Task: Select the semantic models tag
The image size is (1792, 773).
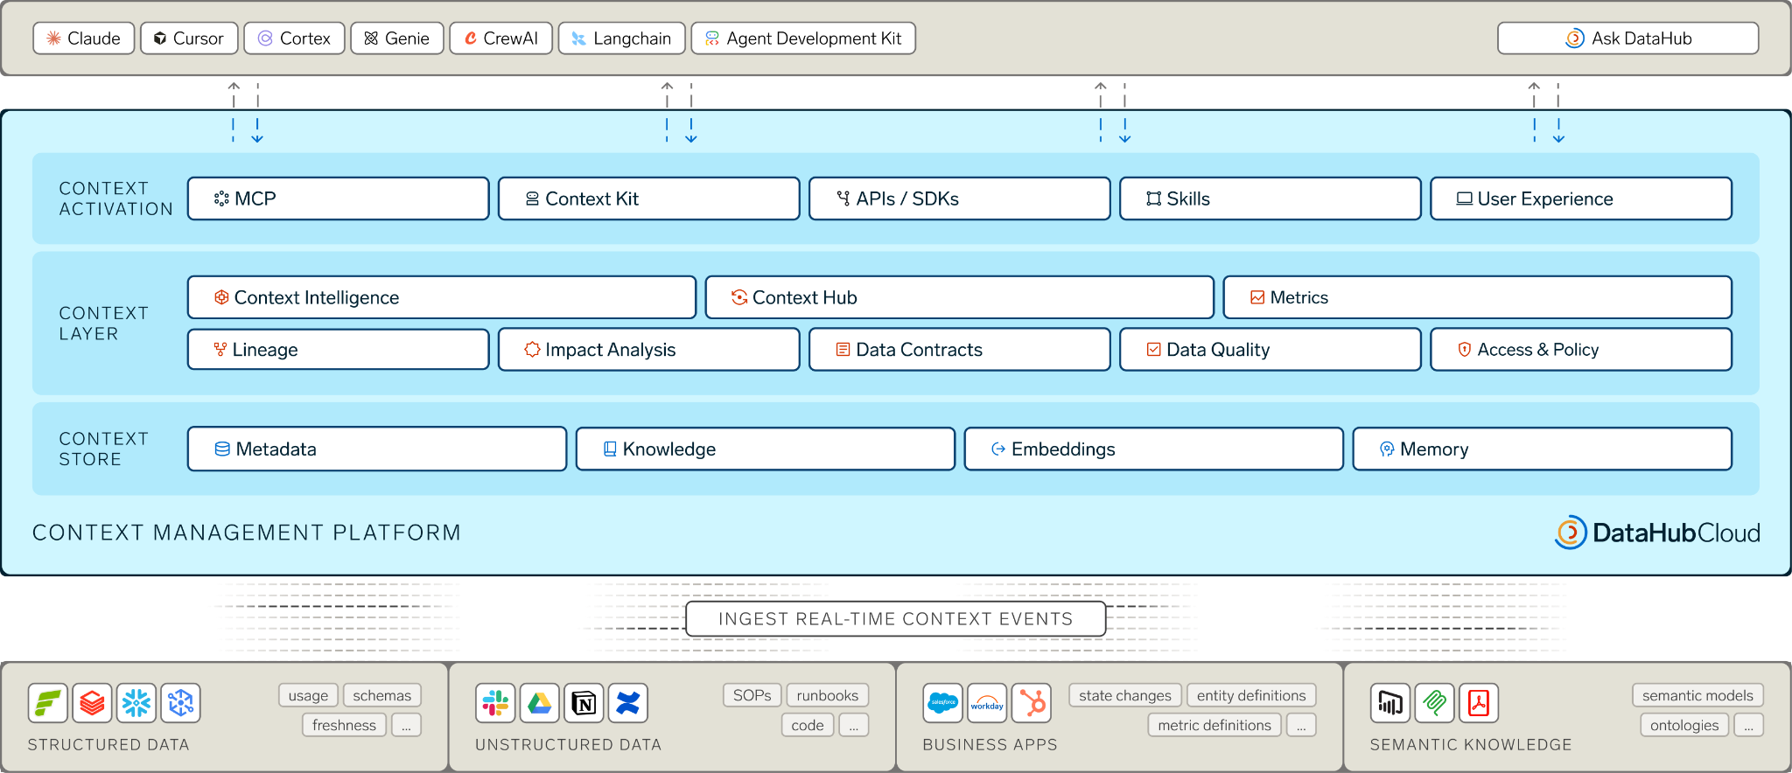Action: click(1698, 695)
